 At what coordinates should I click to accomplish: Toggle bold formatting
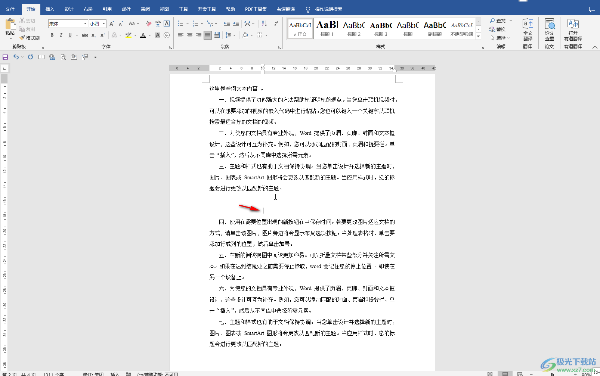pos(52,35)
